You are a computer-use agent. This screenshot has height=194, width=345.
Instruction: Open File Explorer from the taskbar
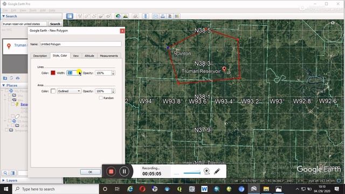266,189
